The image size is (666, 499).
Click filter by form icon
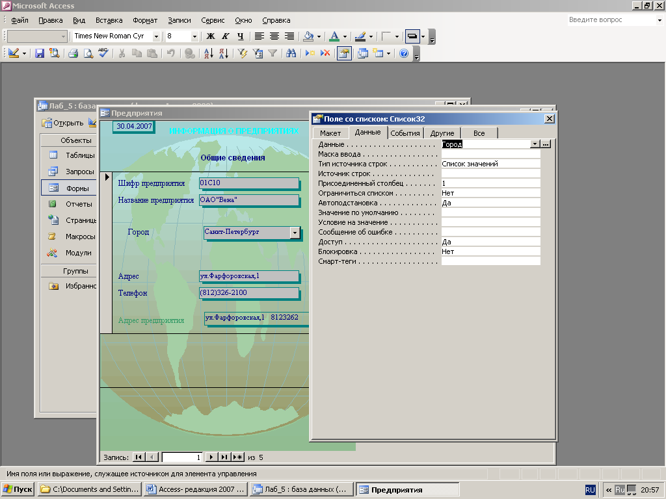click(258, 53)
